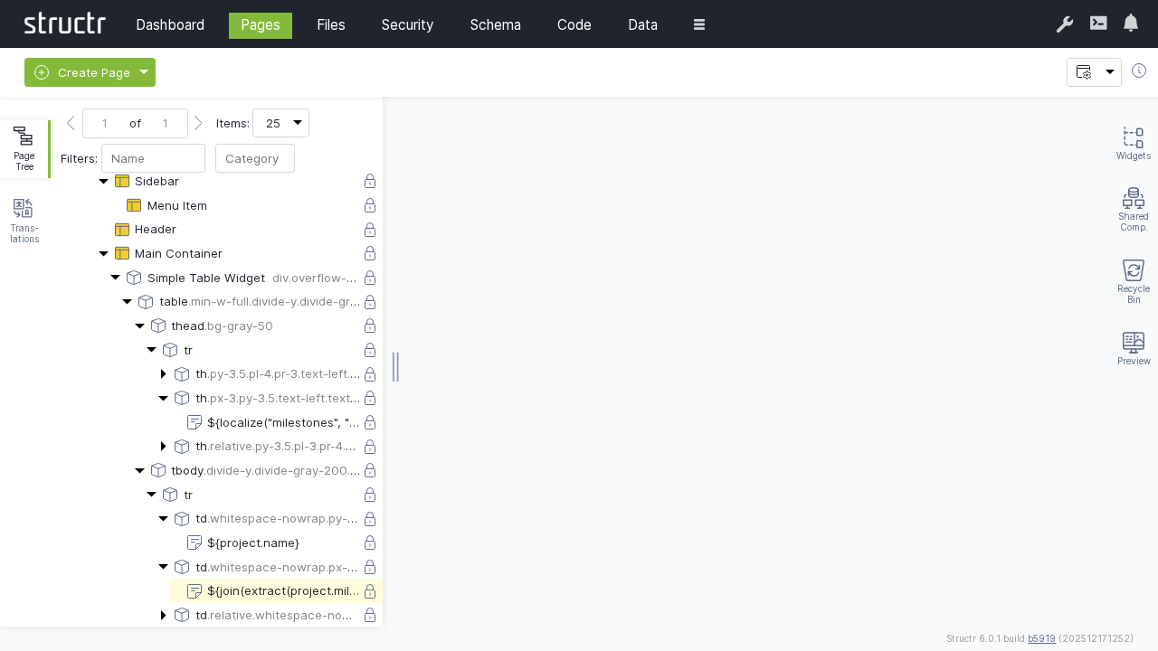Collapse the Main Container node
The width and height of the screenshot is (1158, 651).
pos(104,254)
